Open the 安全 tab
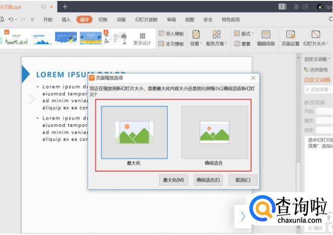Screen dimensions: 333x235 (x=208, y=20)
